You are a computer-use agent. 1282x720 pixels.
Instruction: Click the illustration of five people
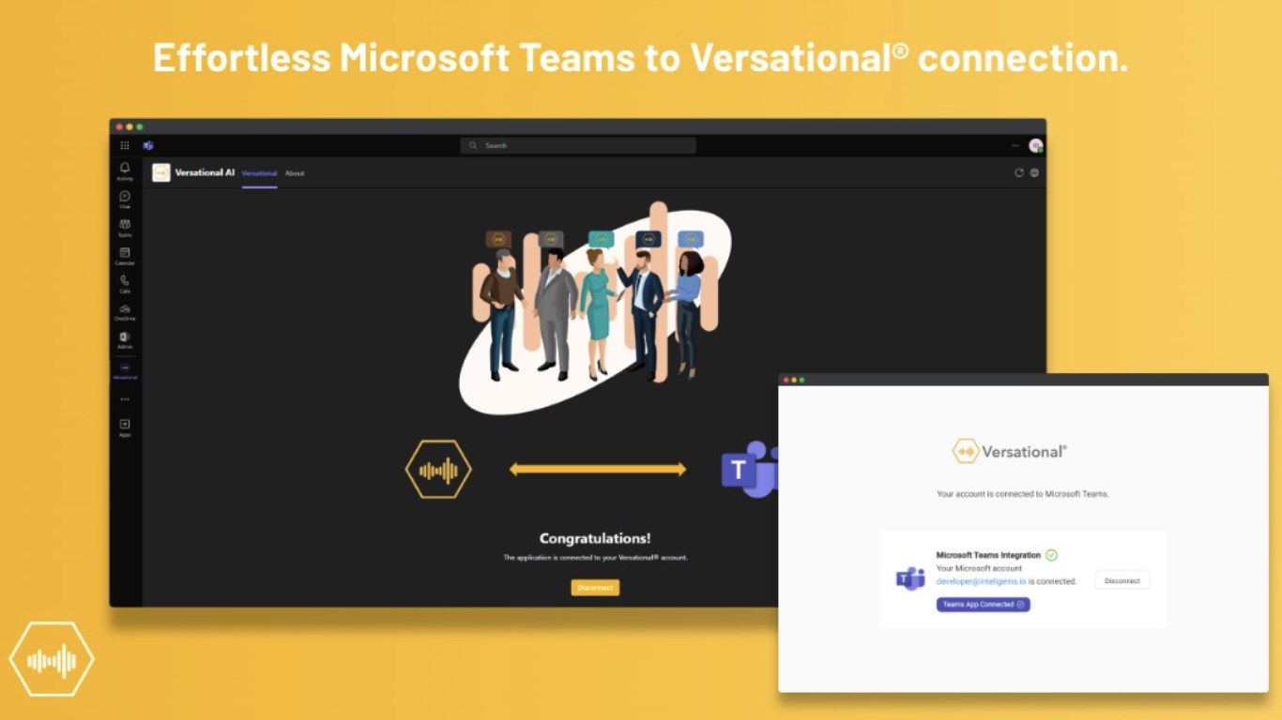coord(595,307)
